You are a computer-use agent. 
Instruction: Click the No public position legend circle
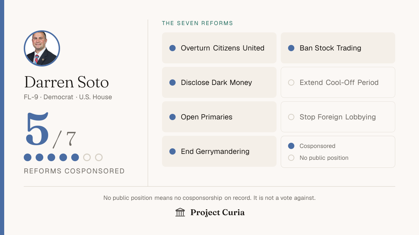[291, 158]
